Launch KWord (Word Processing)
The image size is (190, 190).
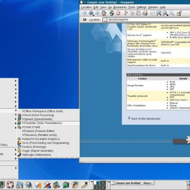[48, 115]
